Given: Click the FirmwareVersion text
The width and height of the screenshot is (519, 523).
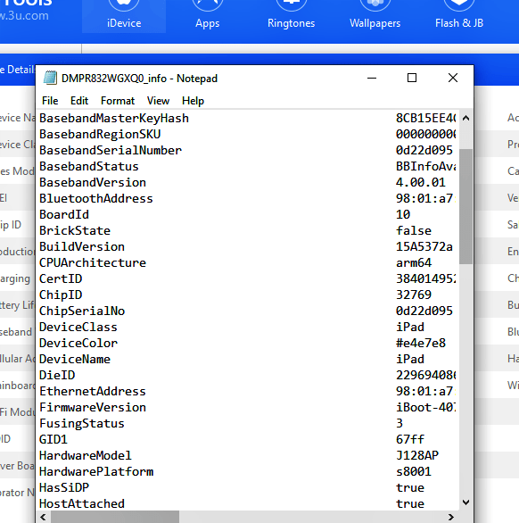Looking at the screenshot, I should click(x=93, y=407).
